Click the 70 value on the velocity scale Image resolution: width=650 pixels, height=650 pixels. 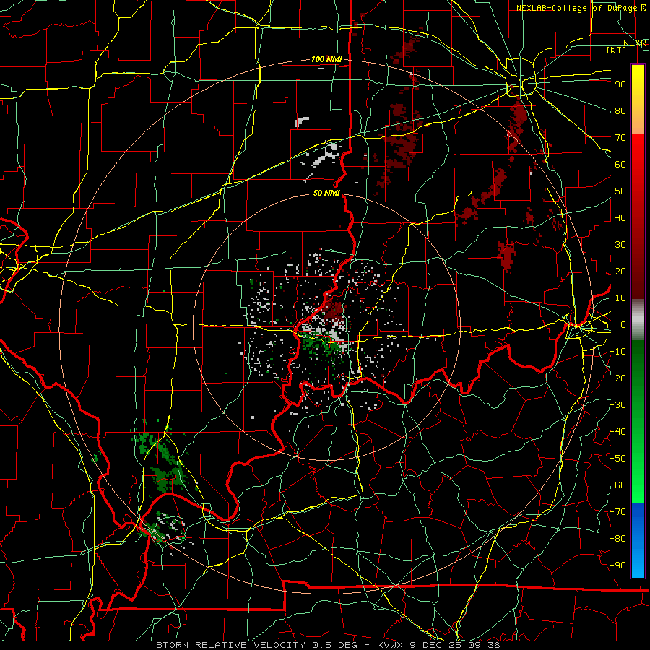(620, 138)
